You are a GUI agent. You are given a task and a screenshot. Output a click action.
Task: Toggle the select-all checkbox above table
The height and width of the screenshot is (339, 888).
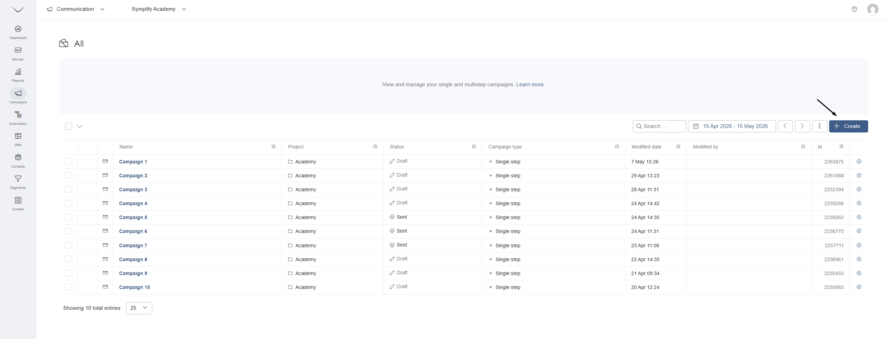click(69, 126)
